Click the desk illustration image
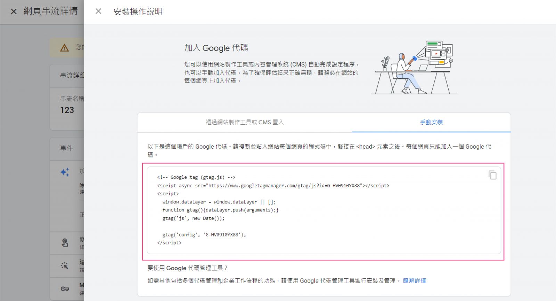 click(x=414, y=67)
